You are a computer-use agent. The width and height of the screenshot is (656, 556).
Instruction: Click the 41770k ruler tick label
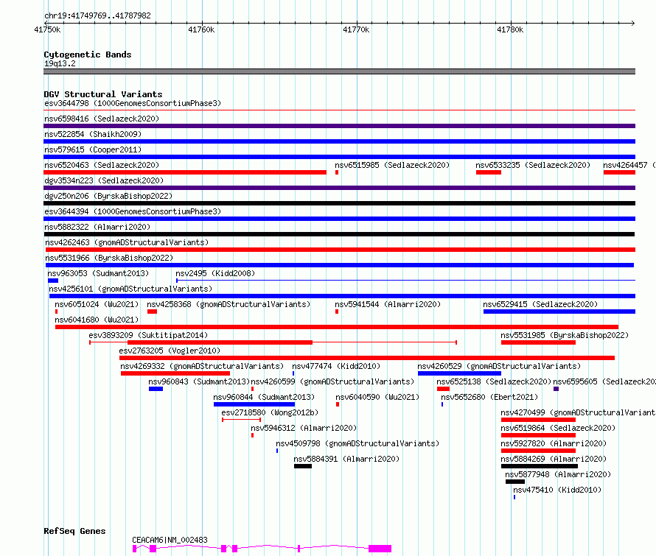(x=356, y=29)
